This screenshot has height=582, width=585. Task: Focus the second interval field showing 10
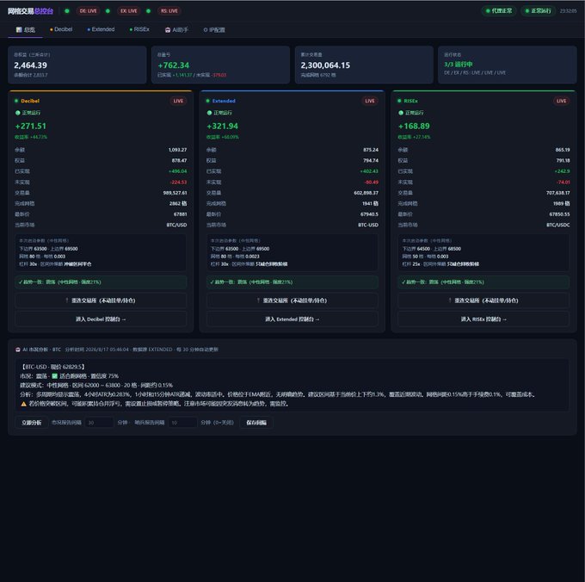pyautogui.click(x=182, y=423)
